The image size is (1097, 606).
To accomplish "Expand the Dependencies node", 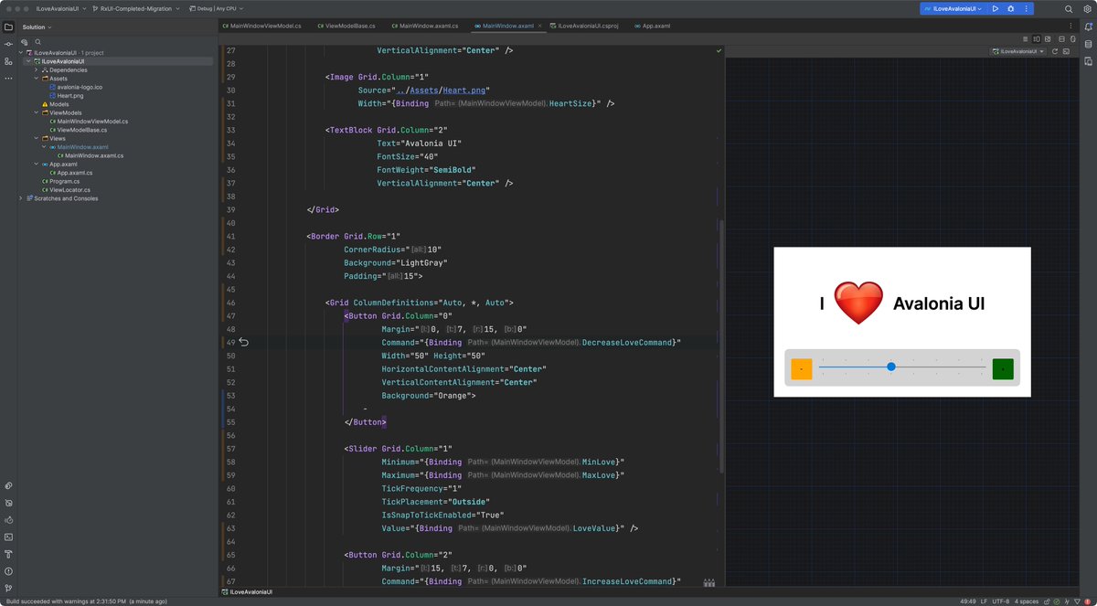I will (36, 69).
